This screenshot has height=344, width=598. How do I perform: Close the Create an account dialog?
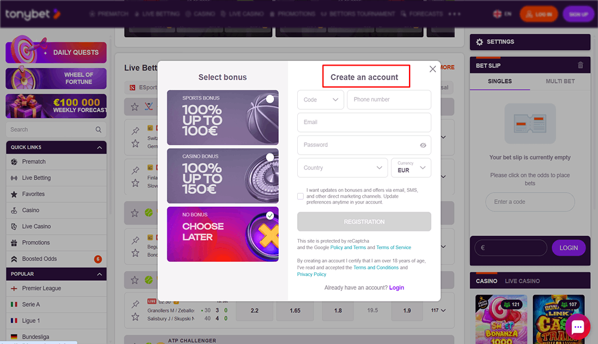coord(432,69)
